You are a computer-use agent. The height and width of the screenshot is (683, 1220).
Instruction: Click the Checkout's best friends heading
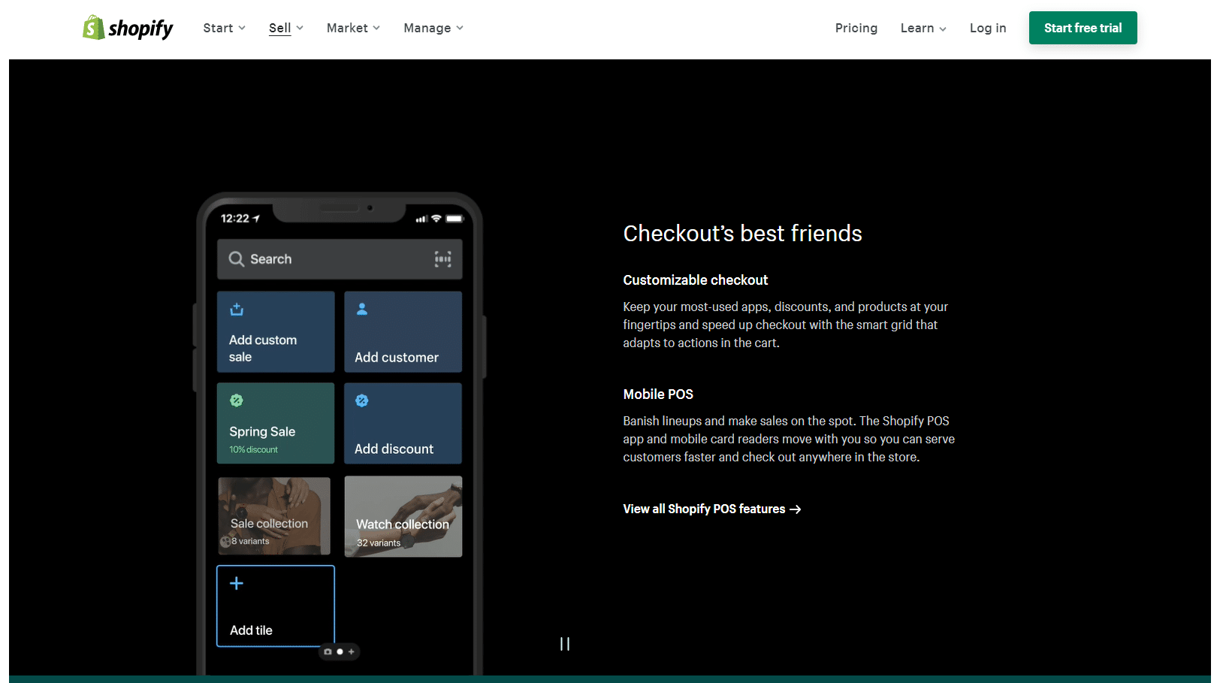pos(742,234)
